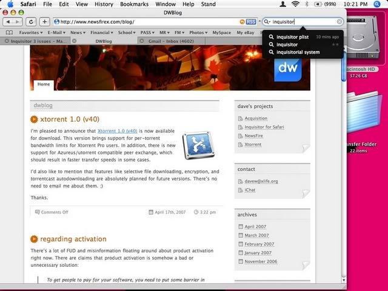
Task: Open the March 2007 archive link
Action: click(256, 235)
